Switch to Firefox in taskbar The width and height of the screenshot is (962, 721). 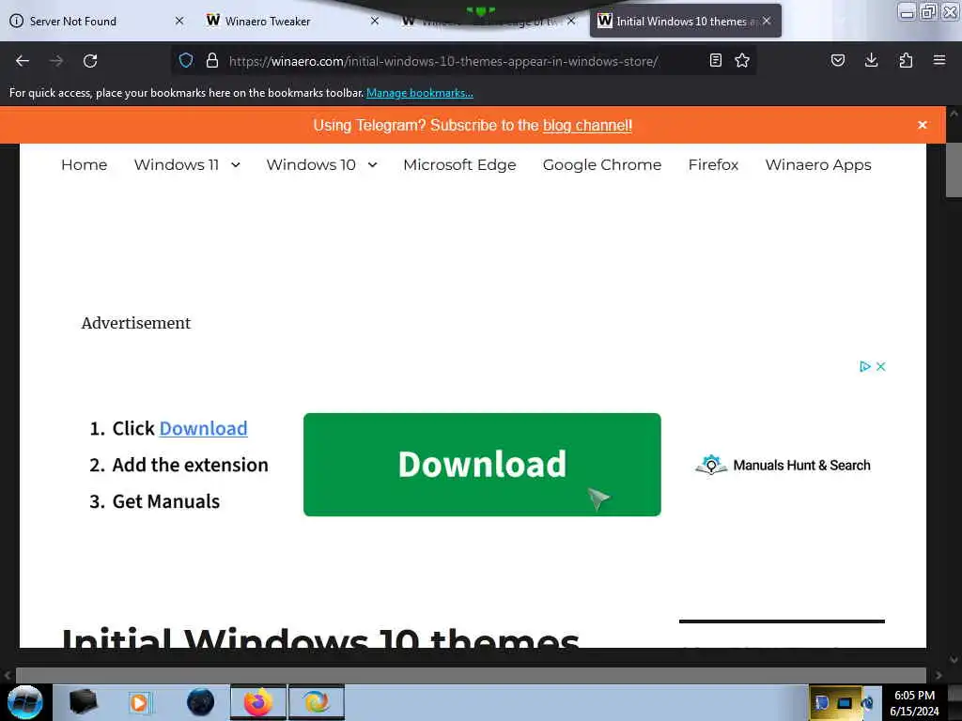tap(258, 702)
